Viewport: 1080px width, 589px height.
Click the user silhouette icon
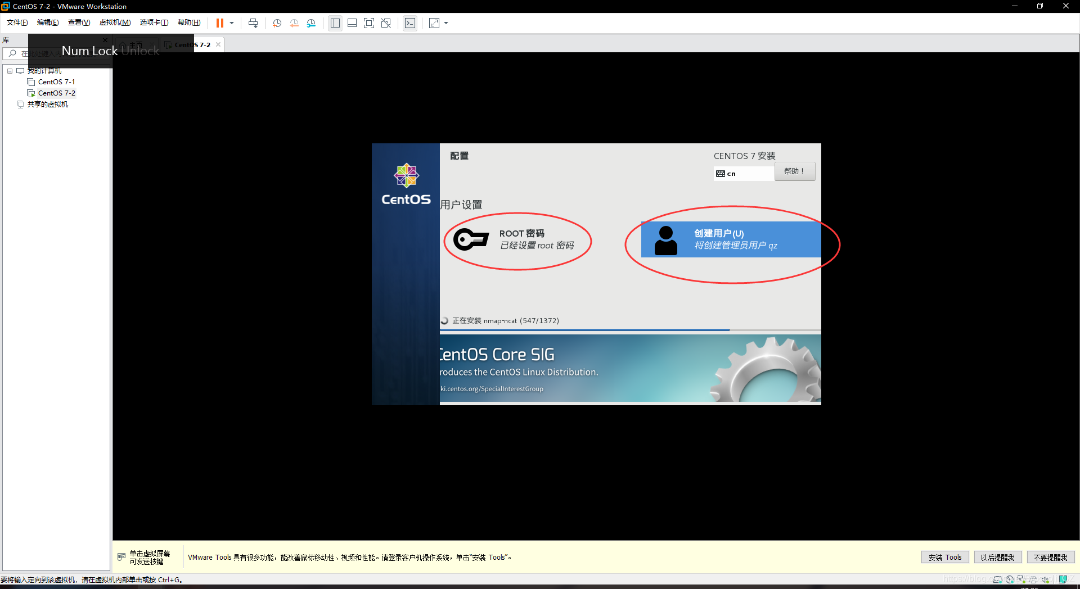(x=666, y=241)
